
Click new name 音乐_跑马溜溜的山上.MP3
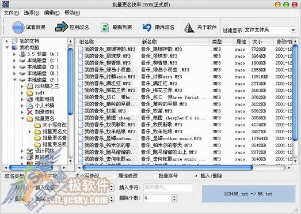(169, 152)
